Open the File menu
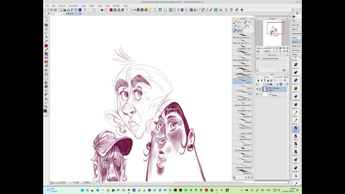 (x=47, y=6)
